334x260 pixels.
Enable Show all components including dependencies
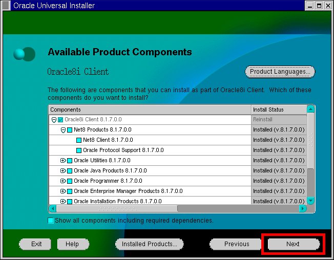(51, 221)
